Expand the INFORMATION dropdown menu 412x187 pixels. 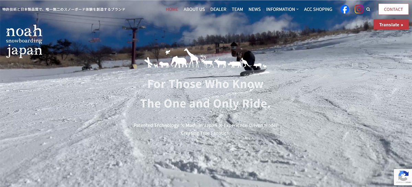(282, 9)
